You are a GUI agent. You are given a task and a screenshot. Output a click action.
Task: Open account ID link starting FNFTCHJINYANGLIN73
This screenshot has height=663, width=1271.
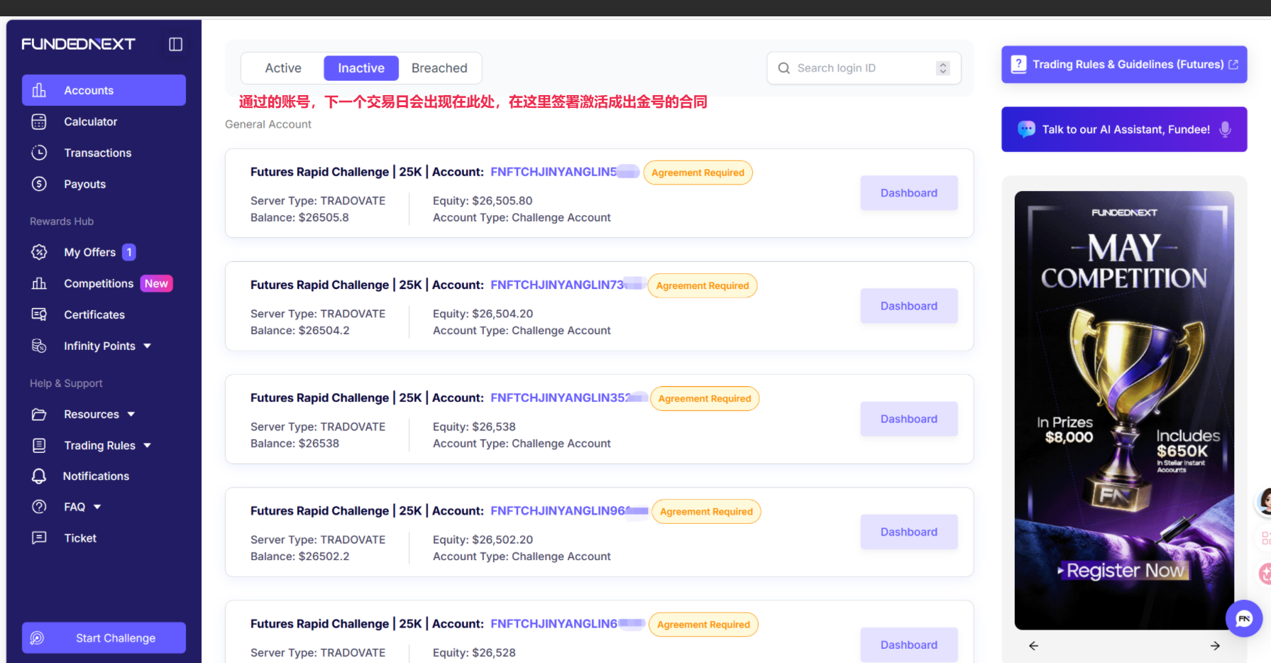(567, 285)
